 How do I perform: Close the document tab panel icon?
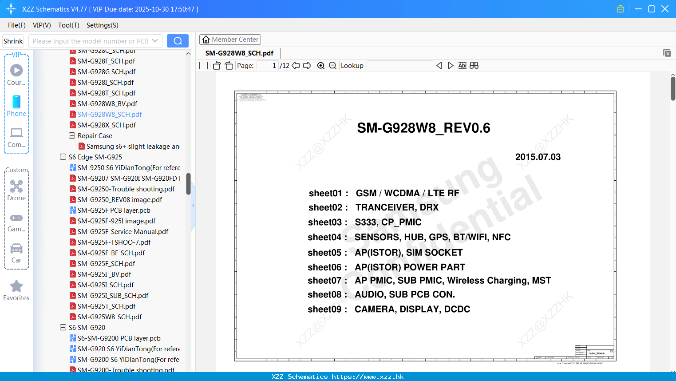[667, 53]
